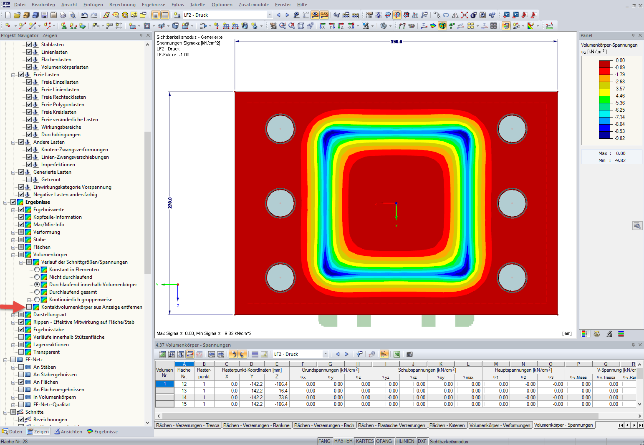Open the printer icon in the main toolbar

[x=63, y=15]
